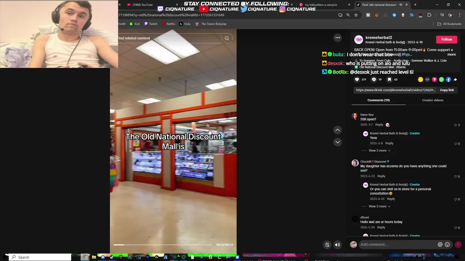Copy the video link
This screenshot has height=261, width=465.
pos(447,90)
